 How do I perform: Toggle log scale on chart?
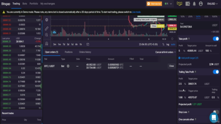pyautogui.click(x=168, y=44)
